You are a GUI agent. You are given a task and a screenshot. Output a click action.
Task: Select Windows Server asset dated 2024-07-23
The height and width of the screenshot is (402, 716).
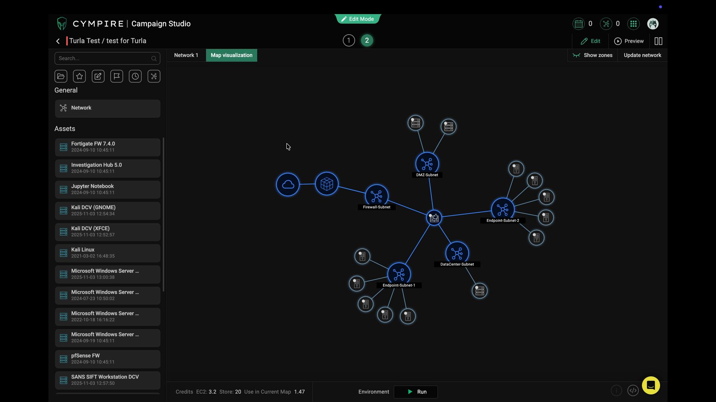tap(108, 296)
